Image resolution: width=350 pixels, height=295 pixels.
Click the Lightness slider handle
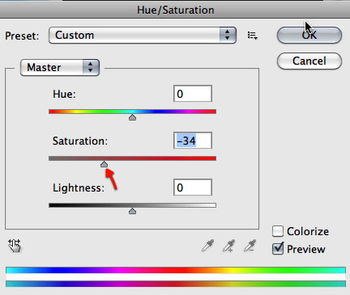[132, 211]
